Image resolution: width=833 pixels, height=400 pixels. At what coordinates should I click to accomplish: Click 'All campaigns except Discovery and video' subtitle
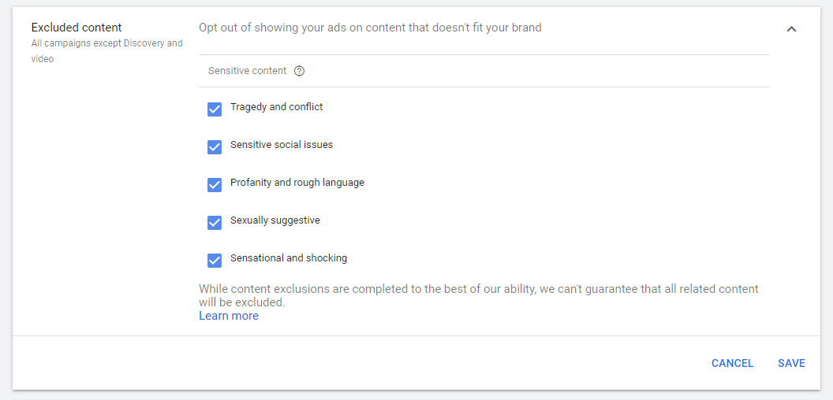tap(106, 51)
